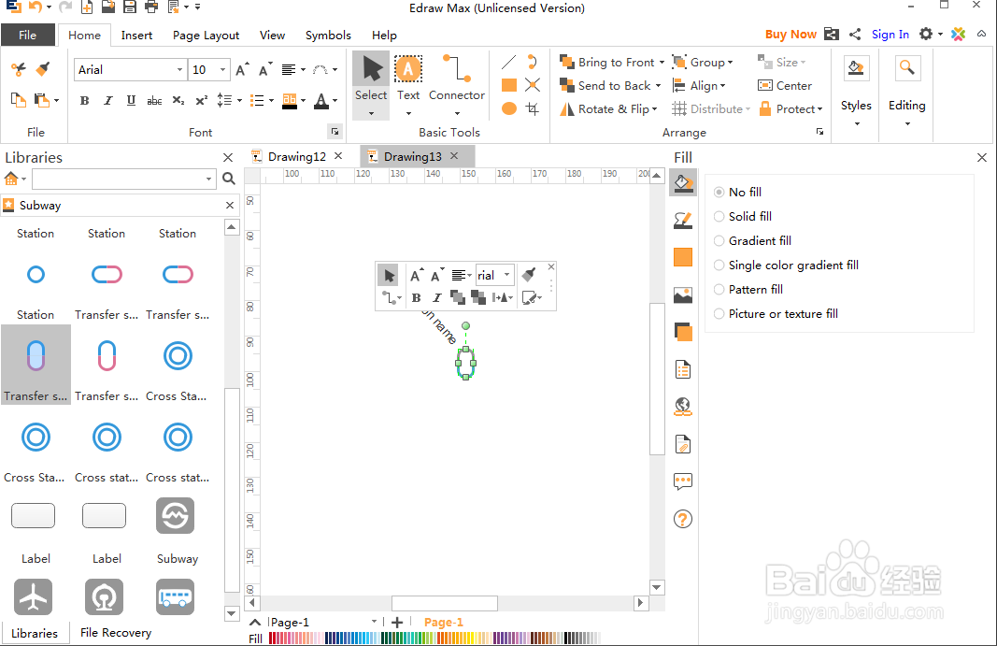Close the Subway library section
Viewport: 997px width, 646px height.
(x=230, y=205)
